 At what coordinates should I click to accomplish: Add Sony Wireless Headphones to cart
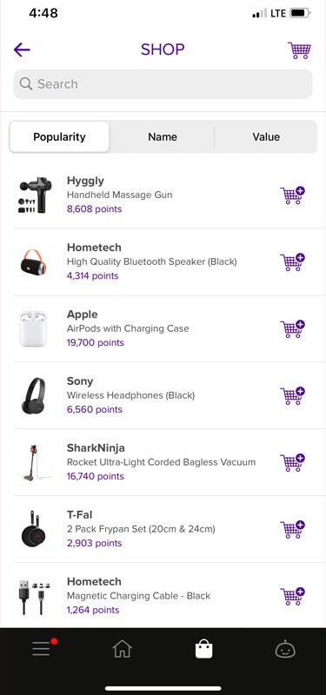293,396
